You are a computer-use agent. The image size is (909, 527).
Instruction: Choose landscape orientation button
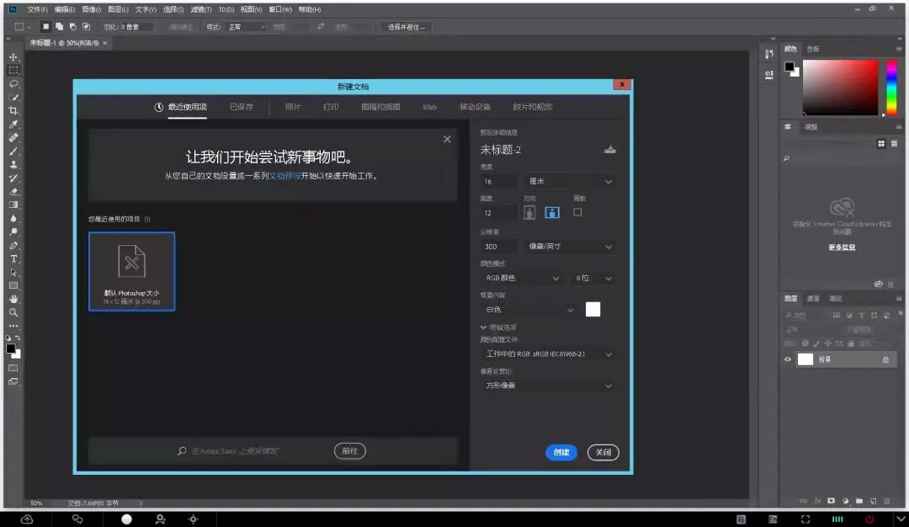pos(552,213)
